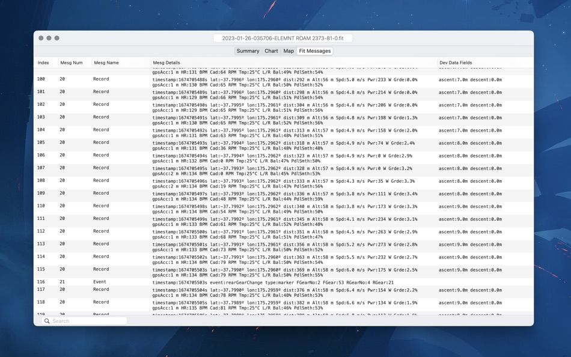Screen dimensions: 571x357
Task: Click the Record name in row 118
Action: tap(101, 302)
